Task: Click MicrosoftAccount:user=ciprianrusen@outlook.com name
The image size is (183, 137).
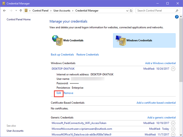Action: 82,129
